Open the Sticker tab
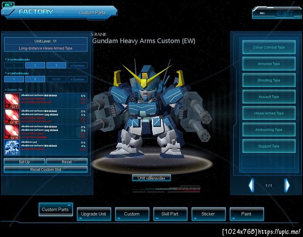 pos(209,214)
